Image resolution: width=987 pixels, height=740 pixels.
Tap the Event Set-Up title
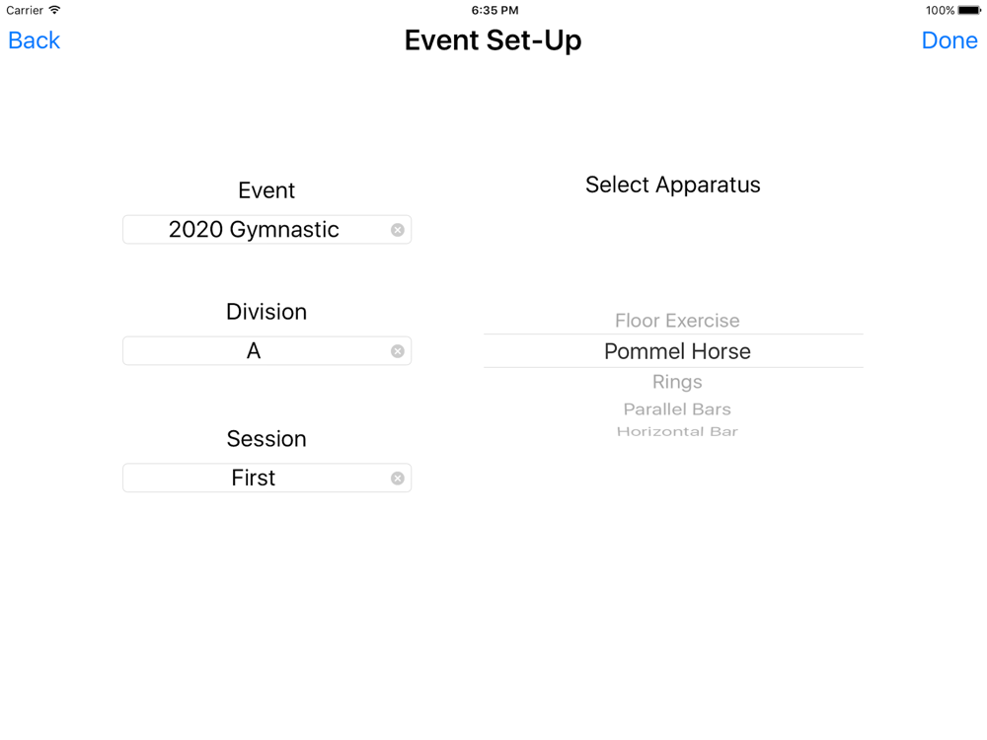493,40
